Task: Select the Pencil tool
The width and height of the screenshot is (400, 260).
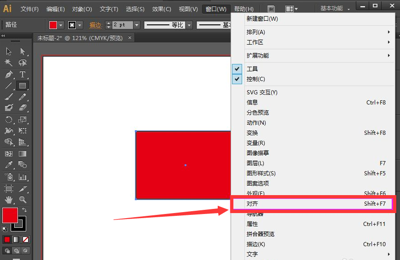Action: click(x=23, y=97)
